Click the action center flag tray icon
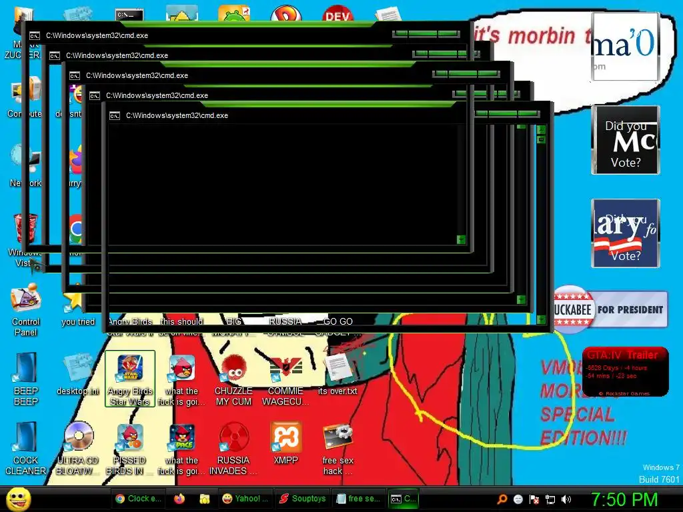Image resolution: width=683 pixels, height=512 pixels. (x=534, y=499)
